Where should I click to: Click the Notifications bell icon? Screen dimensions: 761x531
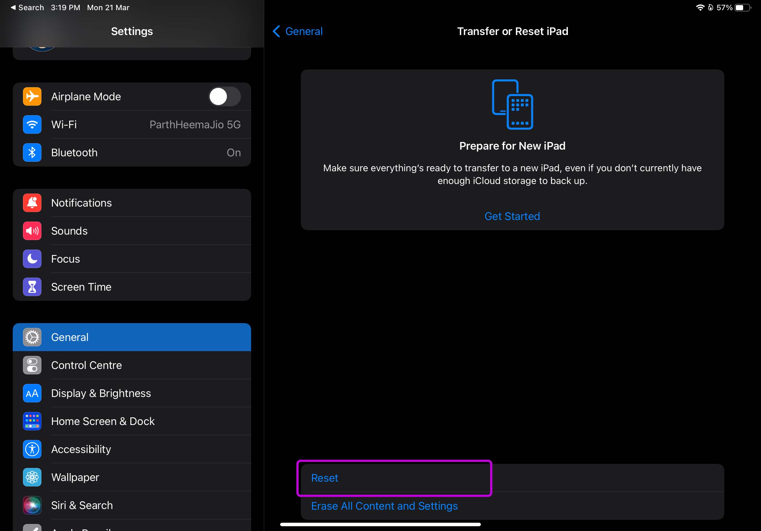(32, 202)
